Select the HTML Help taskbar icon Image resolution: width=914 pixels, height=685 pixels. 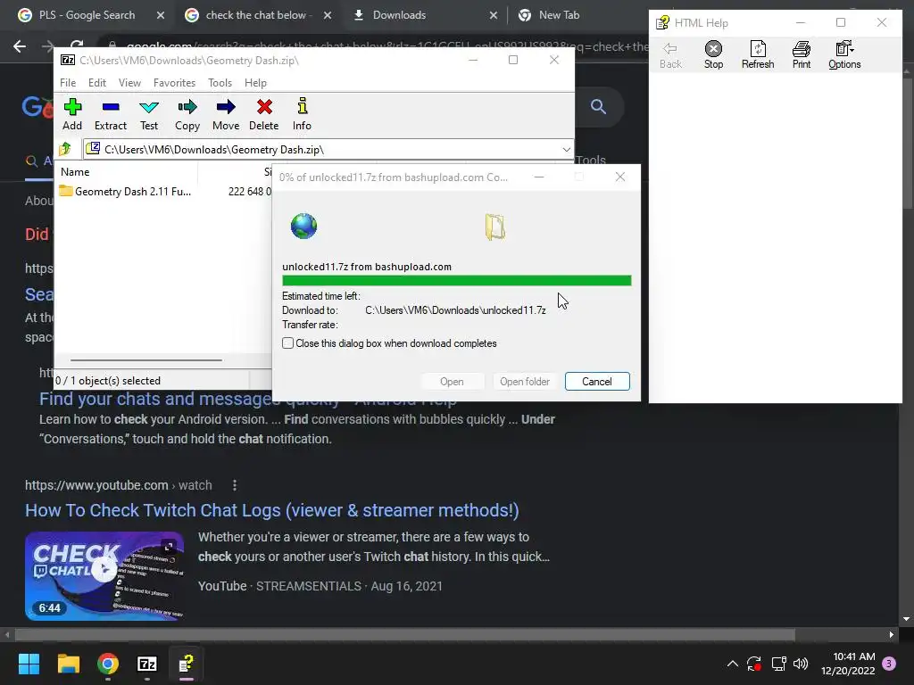point(186,664)
